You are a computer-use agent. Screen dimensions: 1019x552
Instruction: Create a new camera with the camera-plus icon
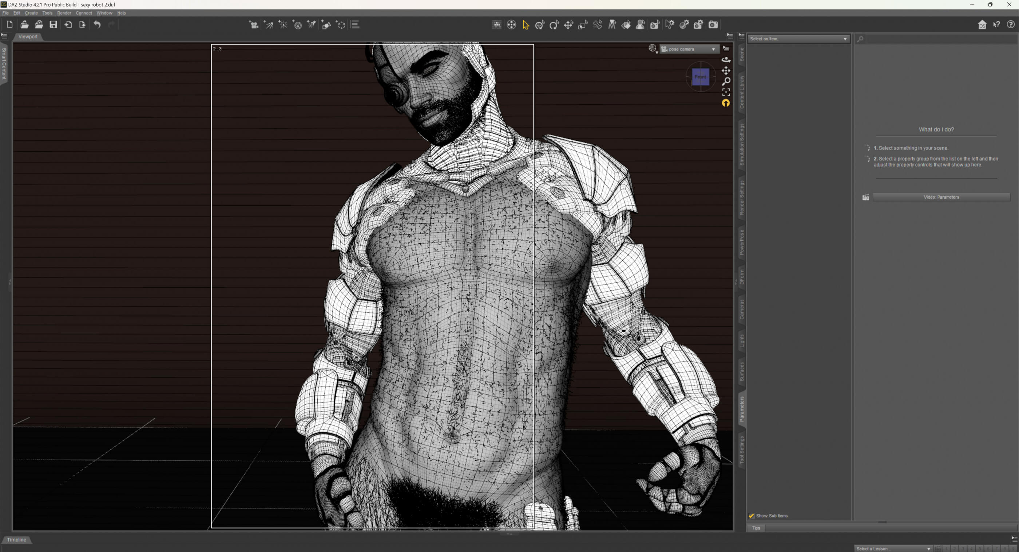(x=254, y=25)
